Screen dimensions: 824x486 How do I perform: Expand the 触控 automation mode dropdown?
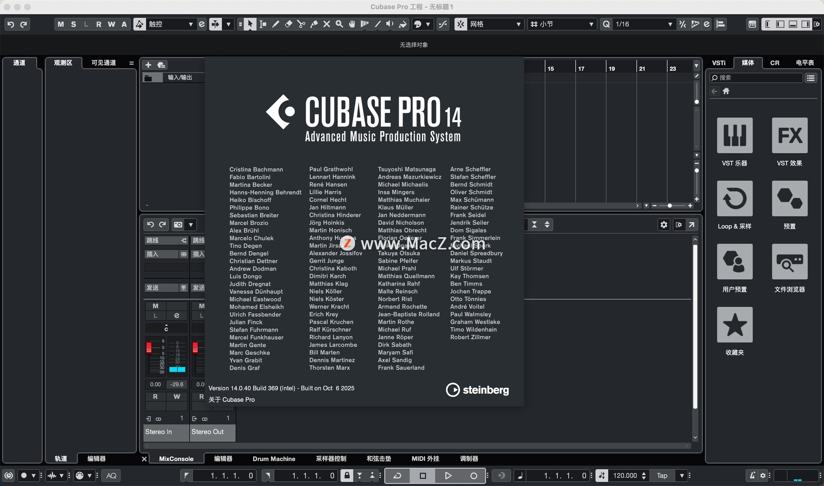click(191, 24)
